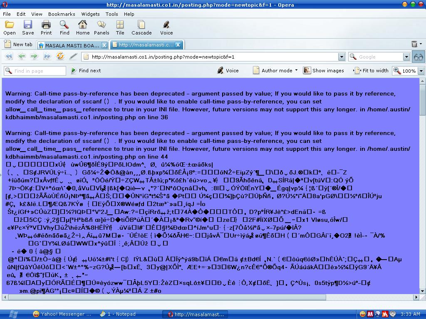The width and height of the screenshot is (426, 319).
Task: Click the Google search field
Action: [x=379, y=56]
